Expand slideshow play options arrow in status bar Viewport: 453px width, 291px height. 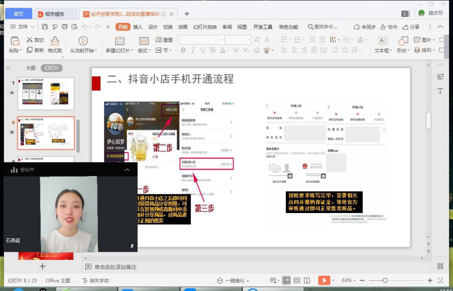coord(333,280)
